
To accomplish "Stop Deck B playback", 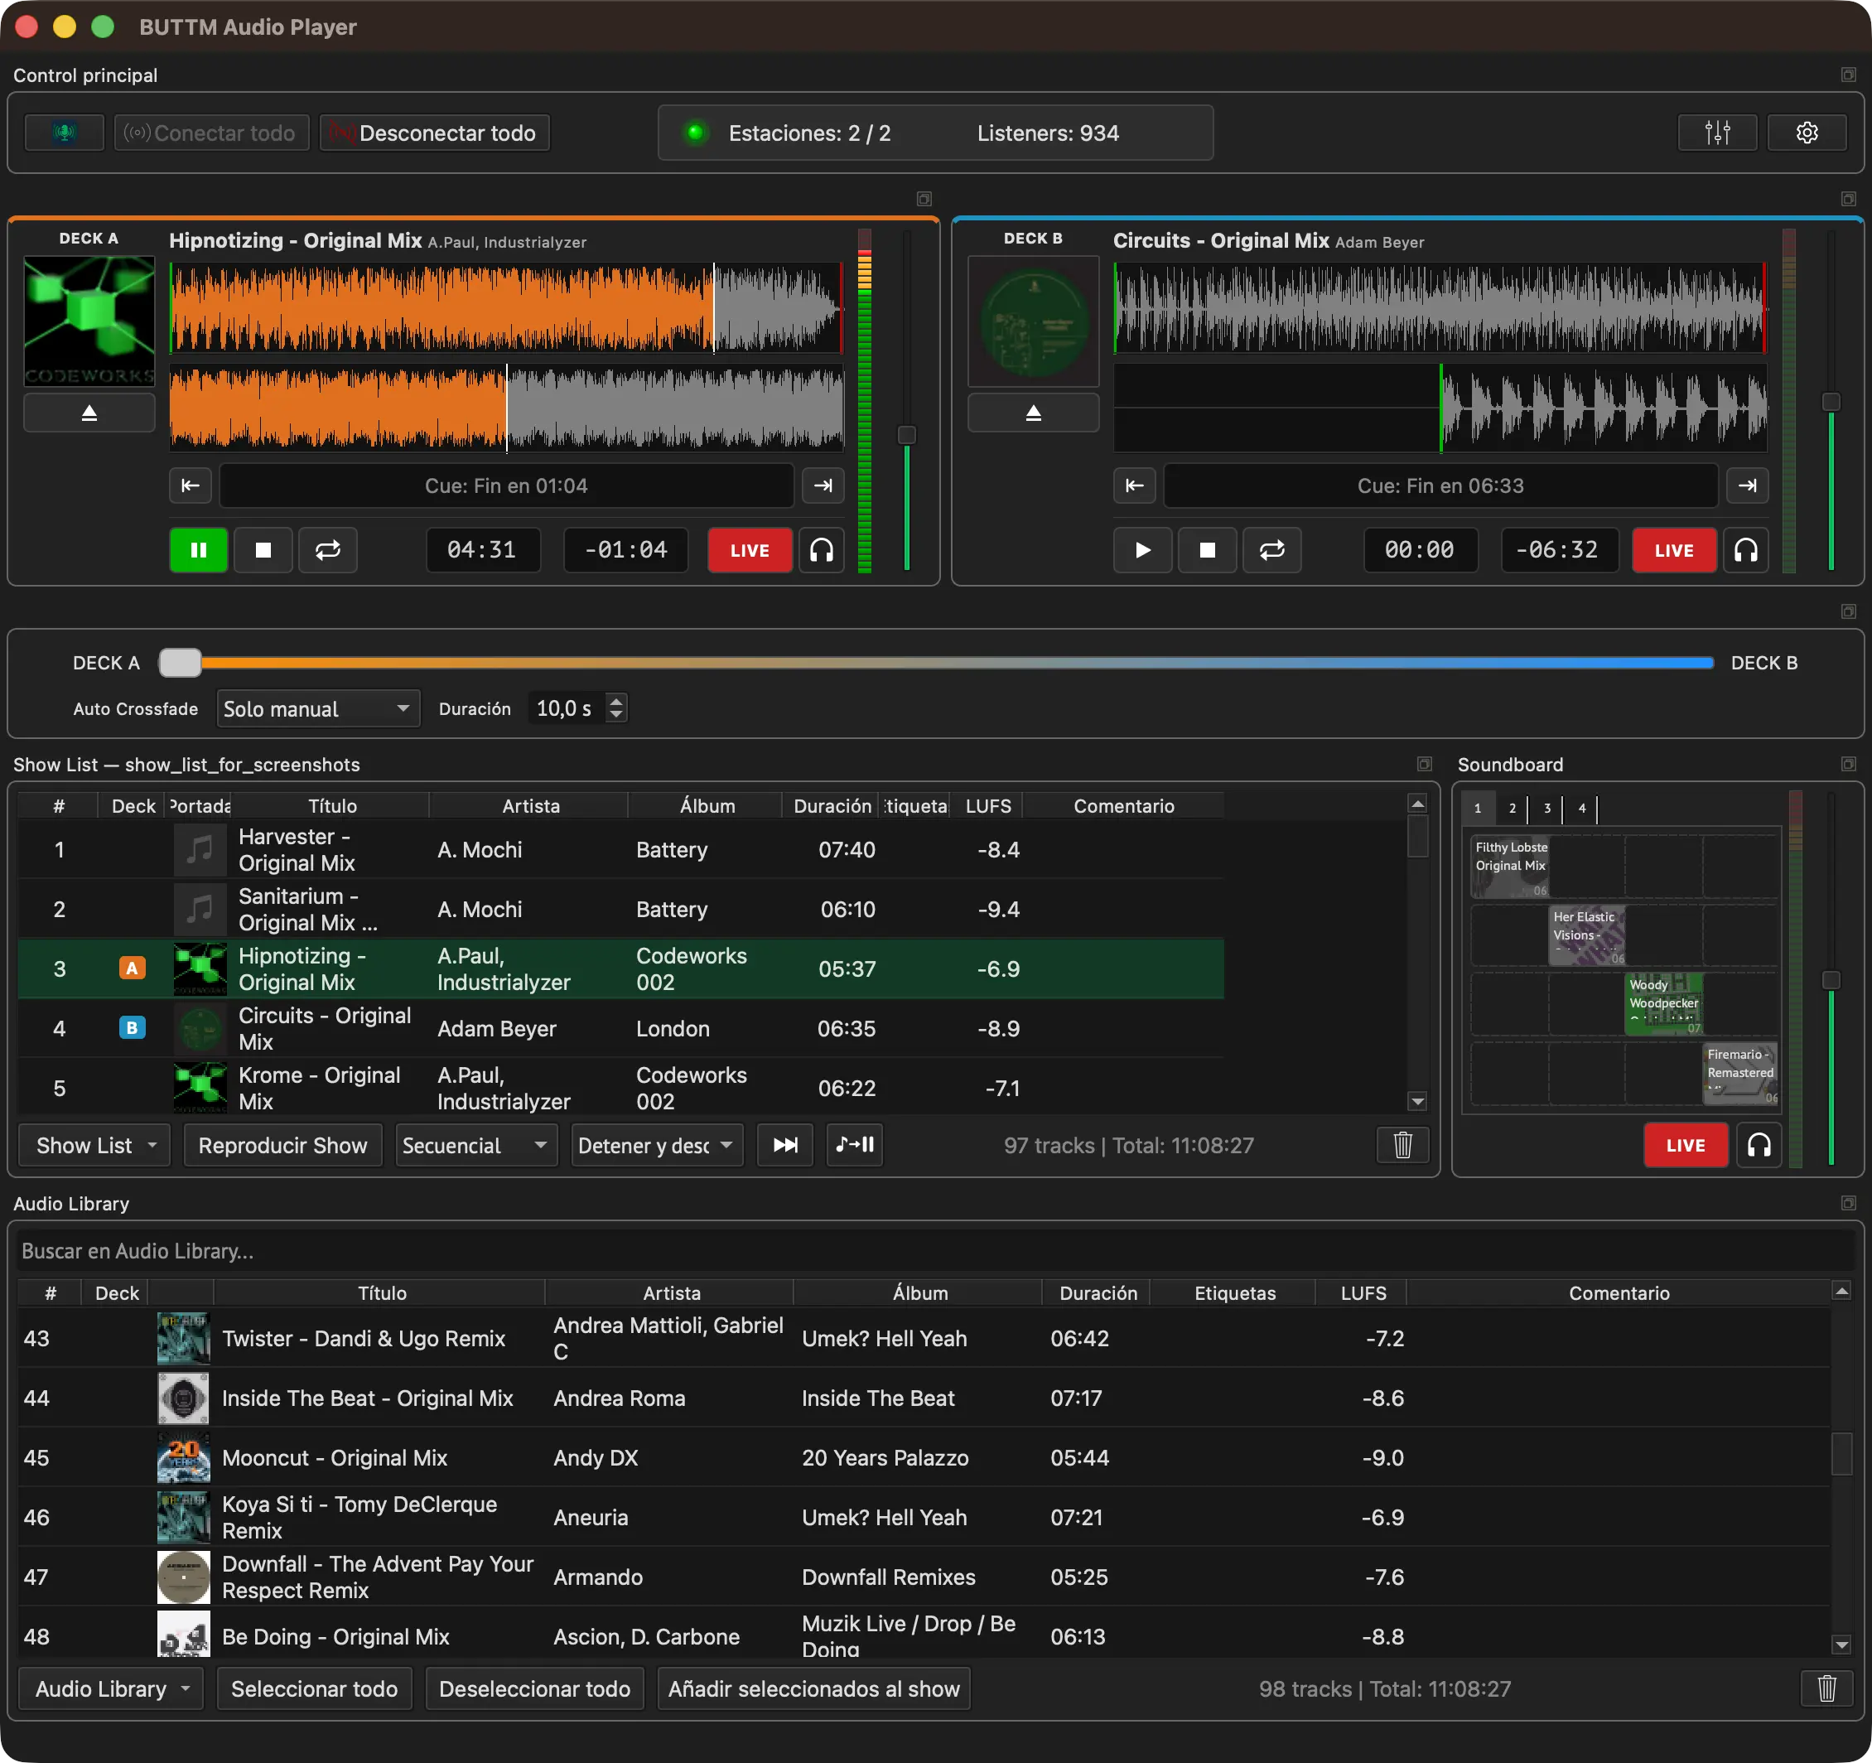I will (x=1207, y=550).
